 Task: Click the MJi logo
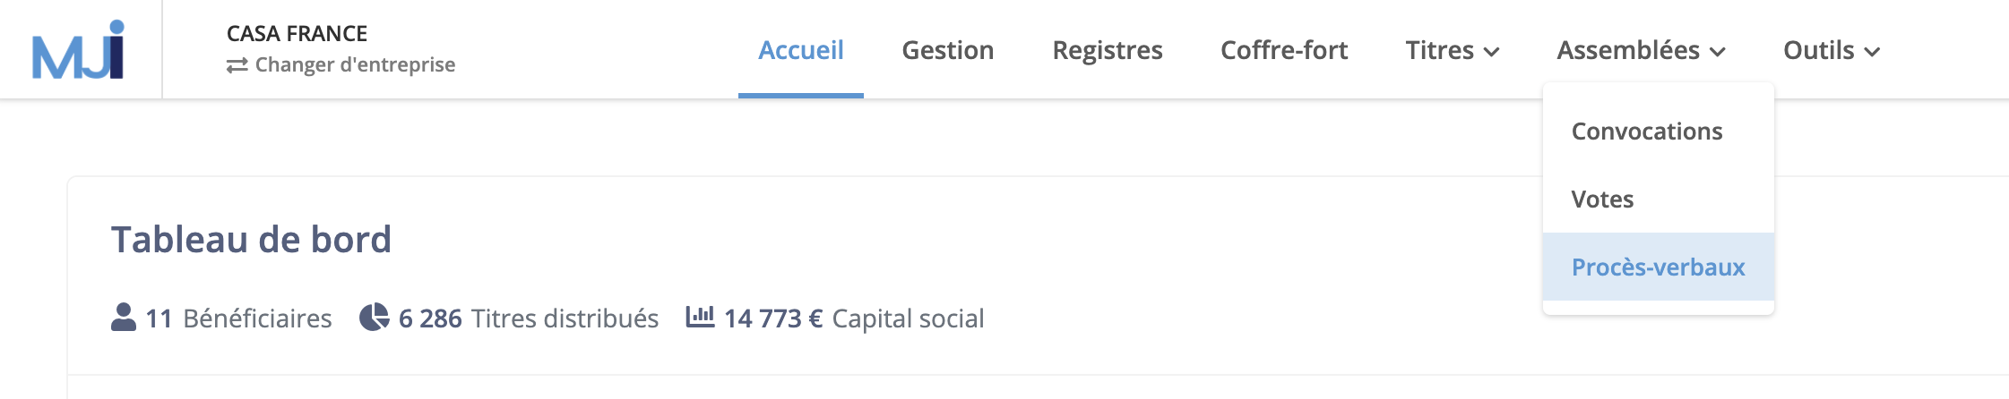click(79, 50)
